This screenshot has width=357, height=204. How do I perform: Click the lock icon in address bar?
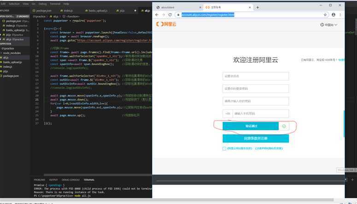pos(178,15)
